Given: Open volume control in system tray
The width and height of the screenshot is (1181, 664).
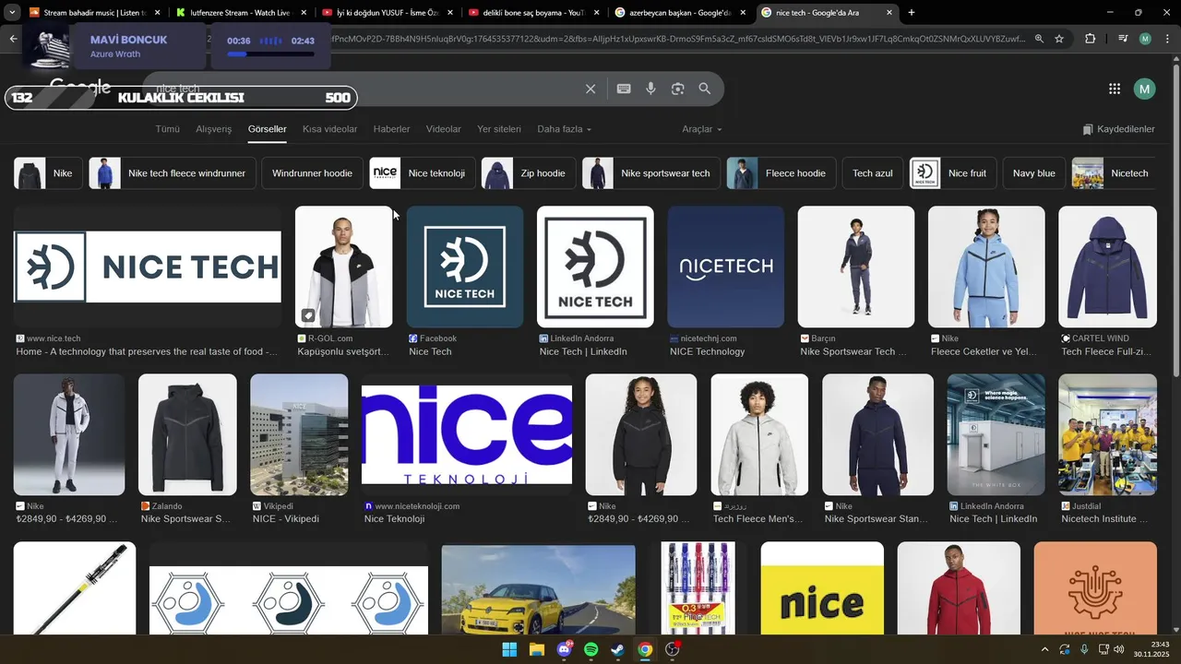Looking at the screenshot, I should point(1118,649).
